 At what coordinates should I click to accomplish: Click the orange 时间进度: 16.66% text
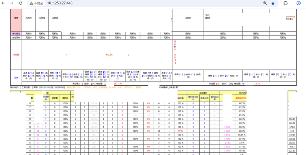coord(107,88)
